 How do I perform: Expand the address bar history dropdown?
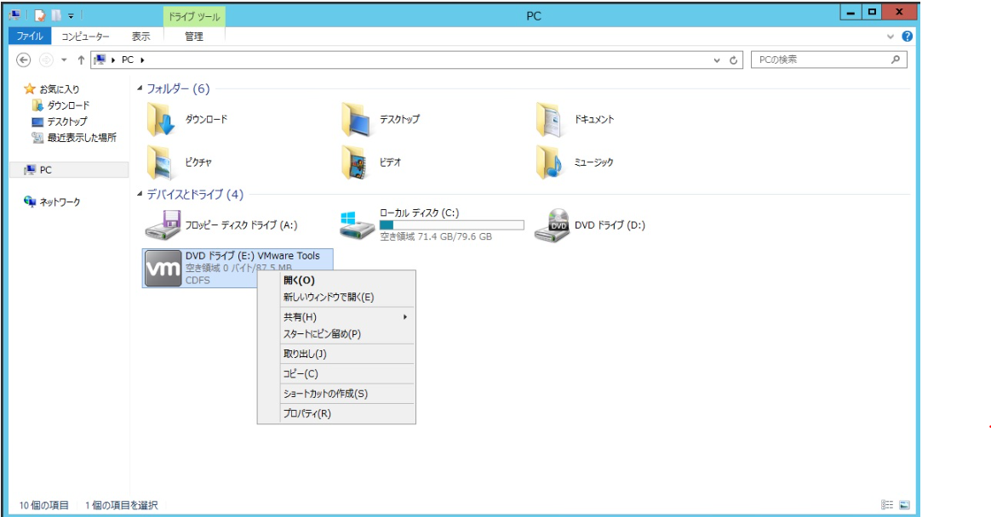tap(717, 60)
